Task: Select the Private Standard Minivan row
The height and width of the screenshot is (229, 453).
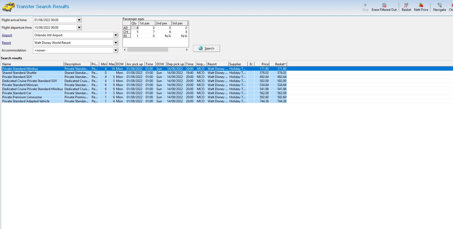Action: 144,85
